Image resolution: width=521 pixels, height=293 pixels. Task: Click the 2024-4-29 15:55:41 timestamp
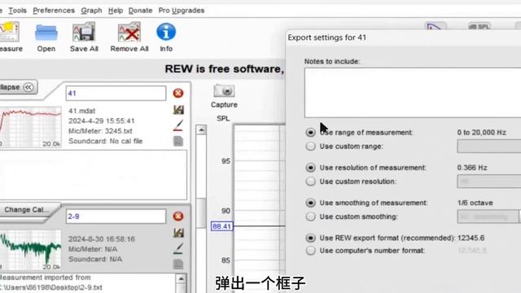pyautogui.click(x=101, y=121)
